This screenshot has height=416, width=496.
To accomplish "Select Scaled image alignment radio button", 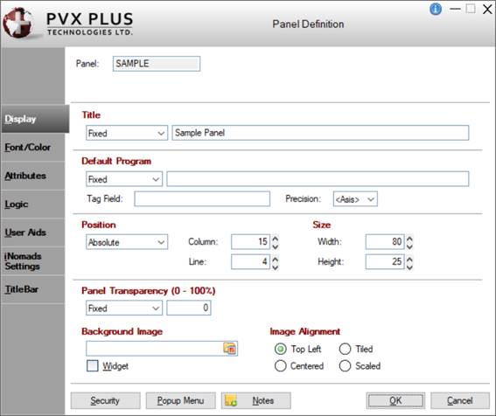I will [345, 365].
